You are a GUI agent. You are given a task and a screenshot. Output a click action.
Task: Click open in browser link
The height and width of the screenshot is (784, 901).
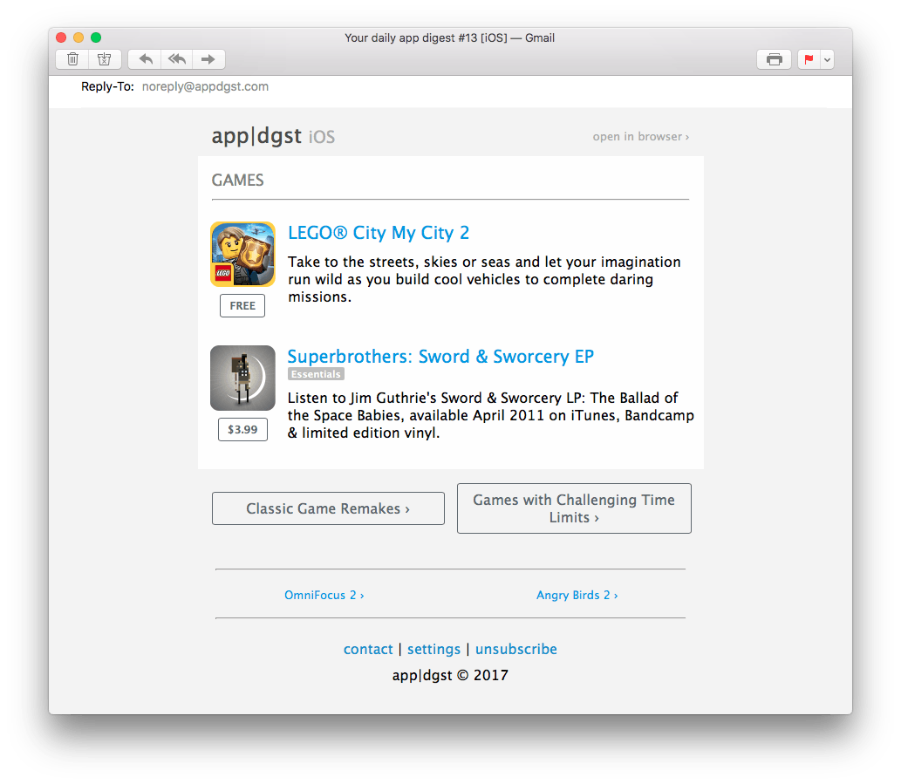coord(641,137)
